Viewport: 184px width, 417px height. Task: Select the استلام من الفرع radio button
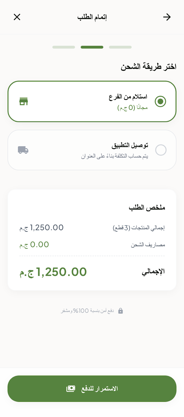(x=161, y=102)
